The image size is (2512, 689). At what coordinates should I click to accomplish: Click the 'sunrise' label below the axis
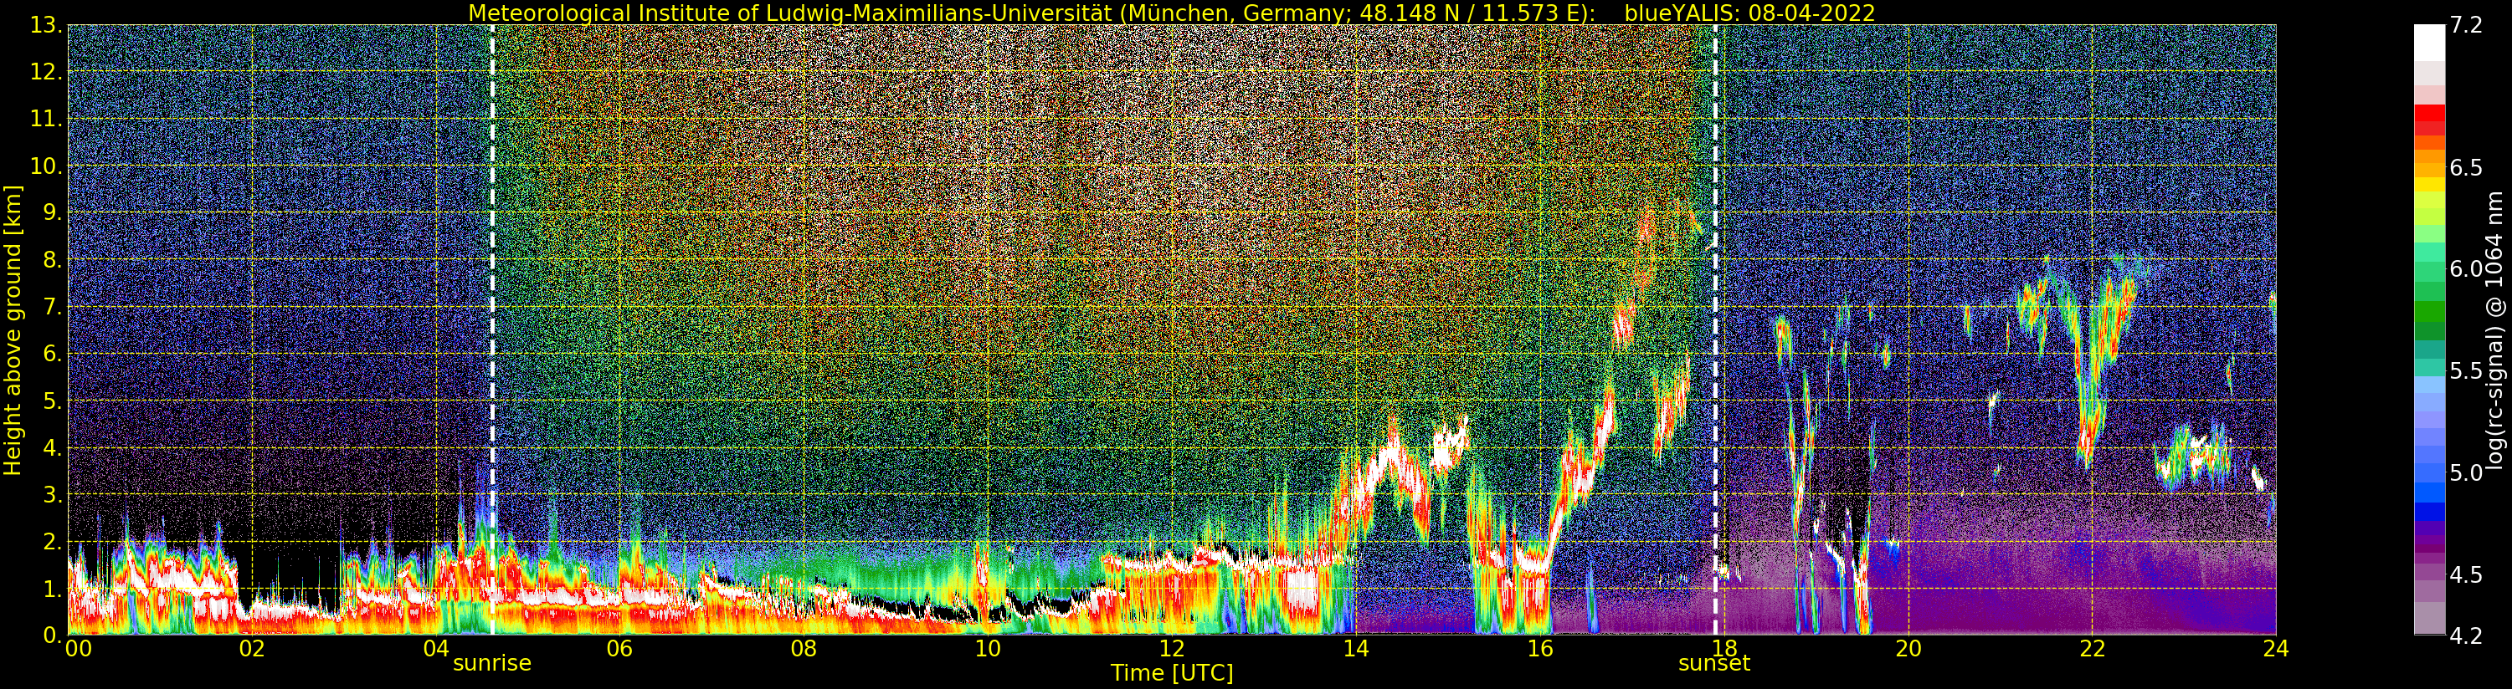click(492, 664)
